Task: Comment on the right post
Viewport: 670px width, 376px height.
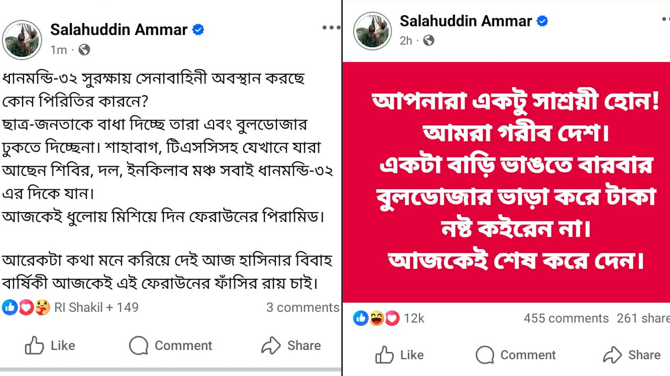Action: coord(516,355)
